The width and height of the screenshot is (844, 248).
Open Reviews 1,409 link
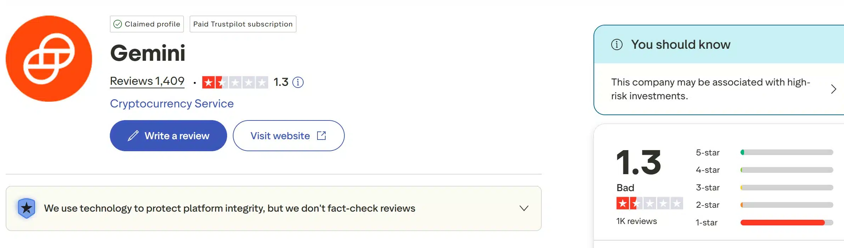point(147,81)
